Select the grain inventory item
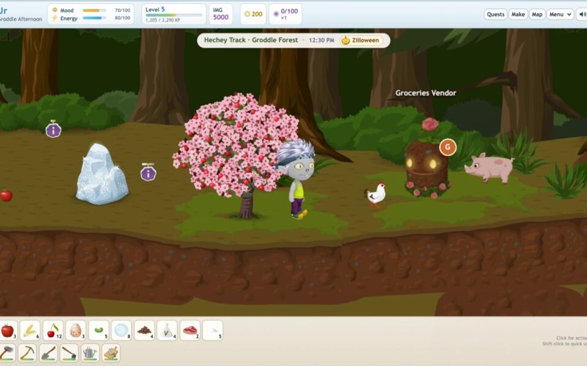The image size is (587, 366). tap(30, 331)
